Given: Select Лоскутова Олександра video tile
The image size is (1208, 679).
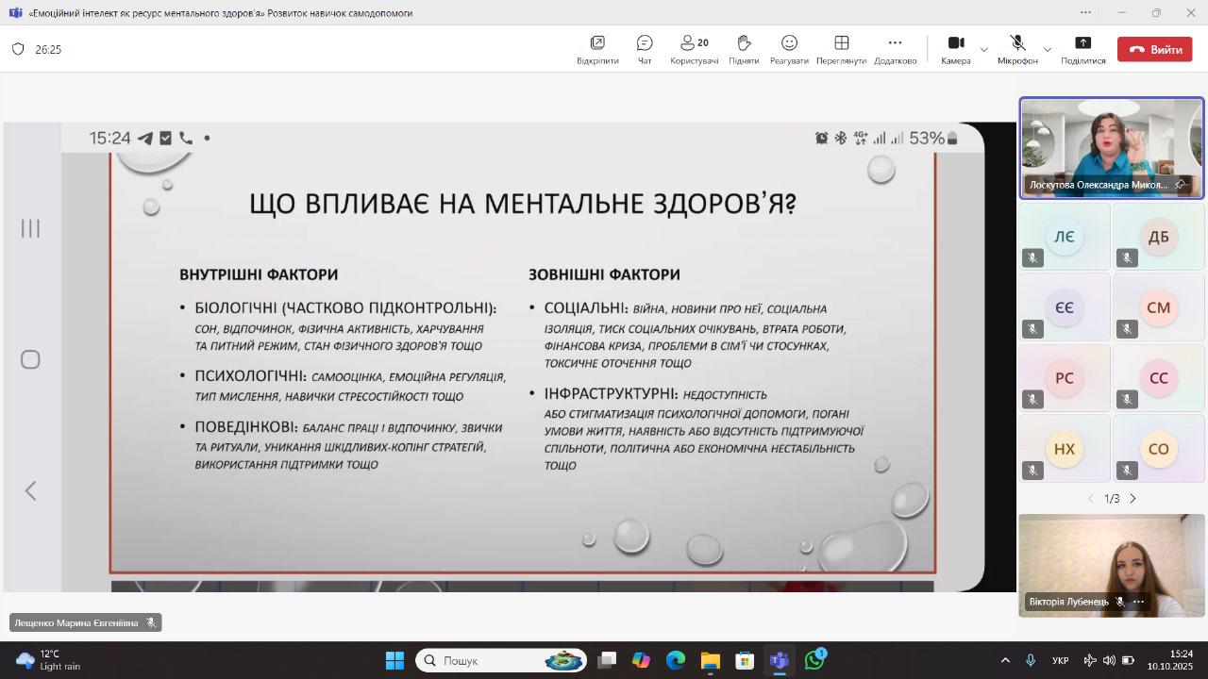Looking at the screenshot, I should (x=1111, y=141).
